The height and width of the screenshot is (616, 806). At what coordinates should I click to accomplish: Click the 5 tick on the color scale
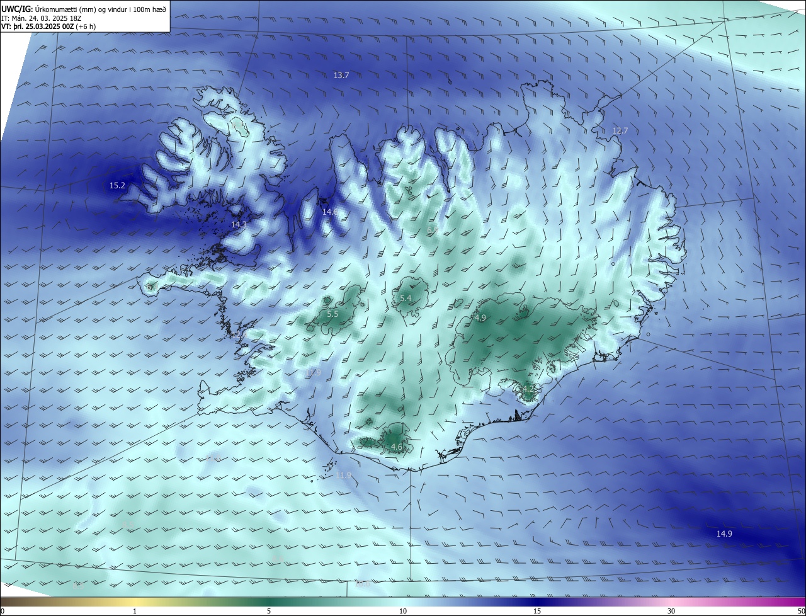pyautogui.click(x=269, y=611)
